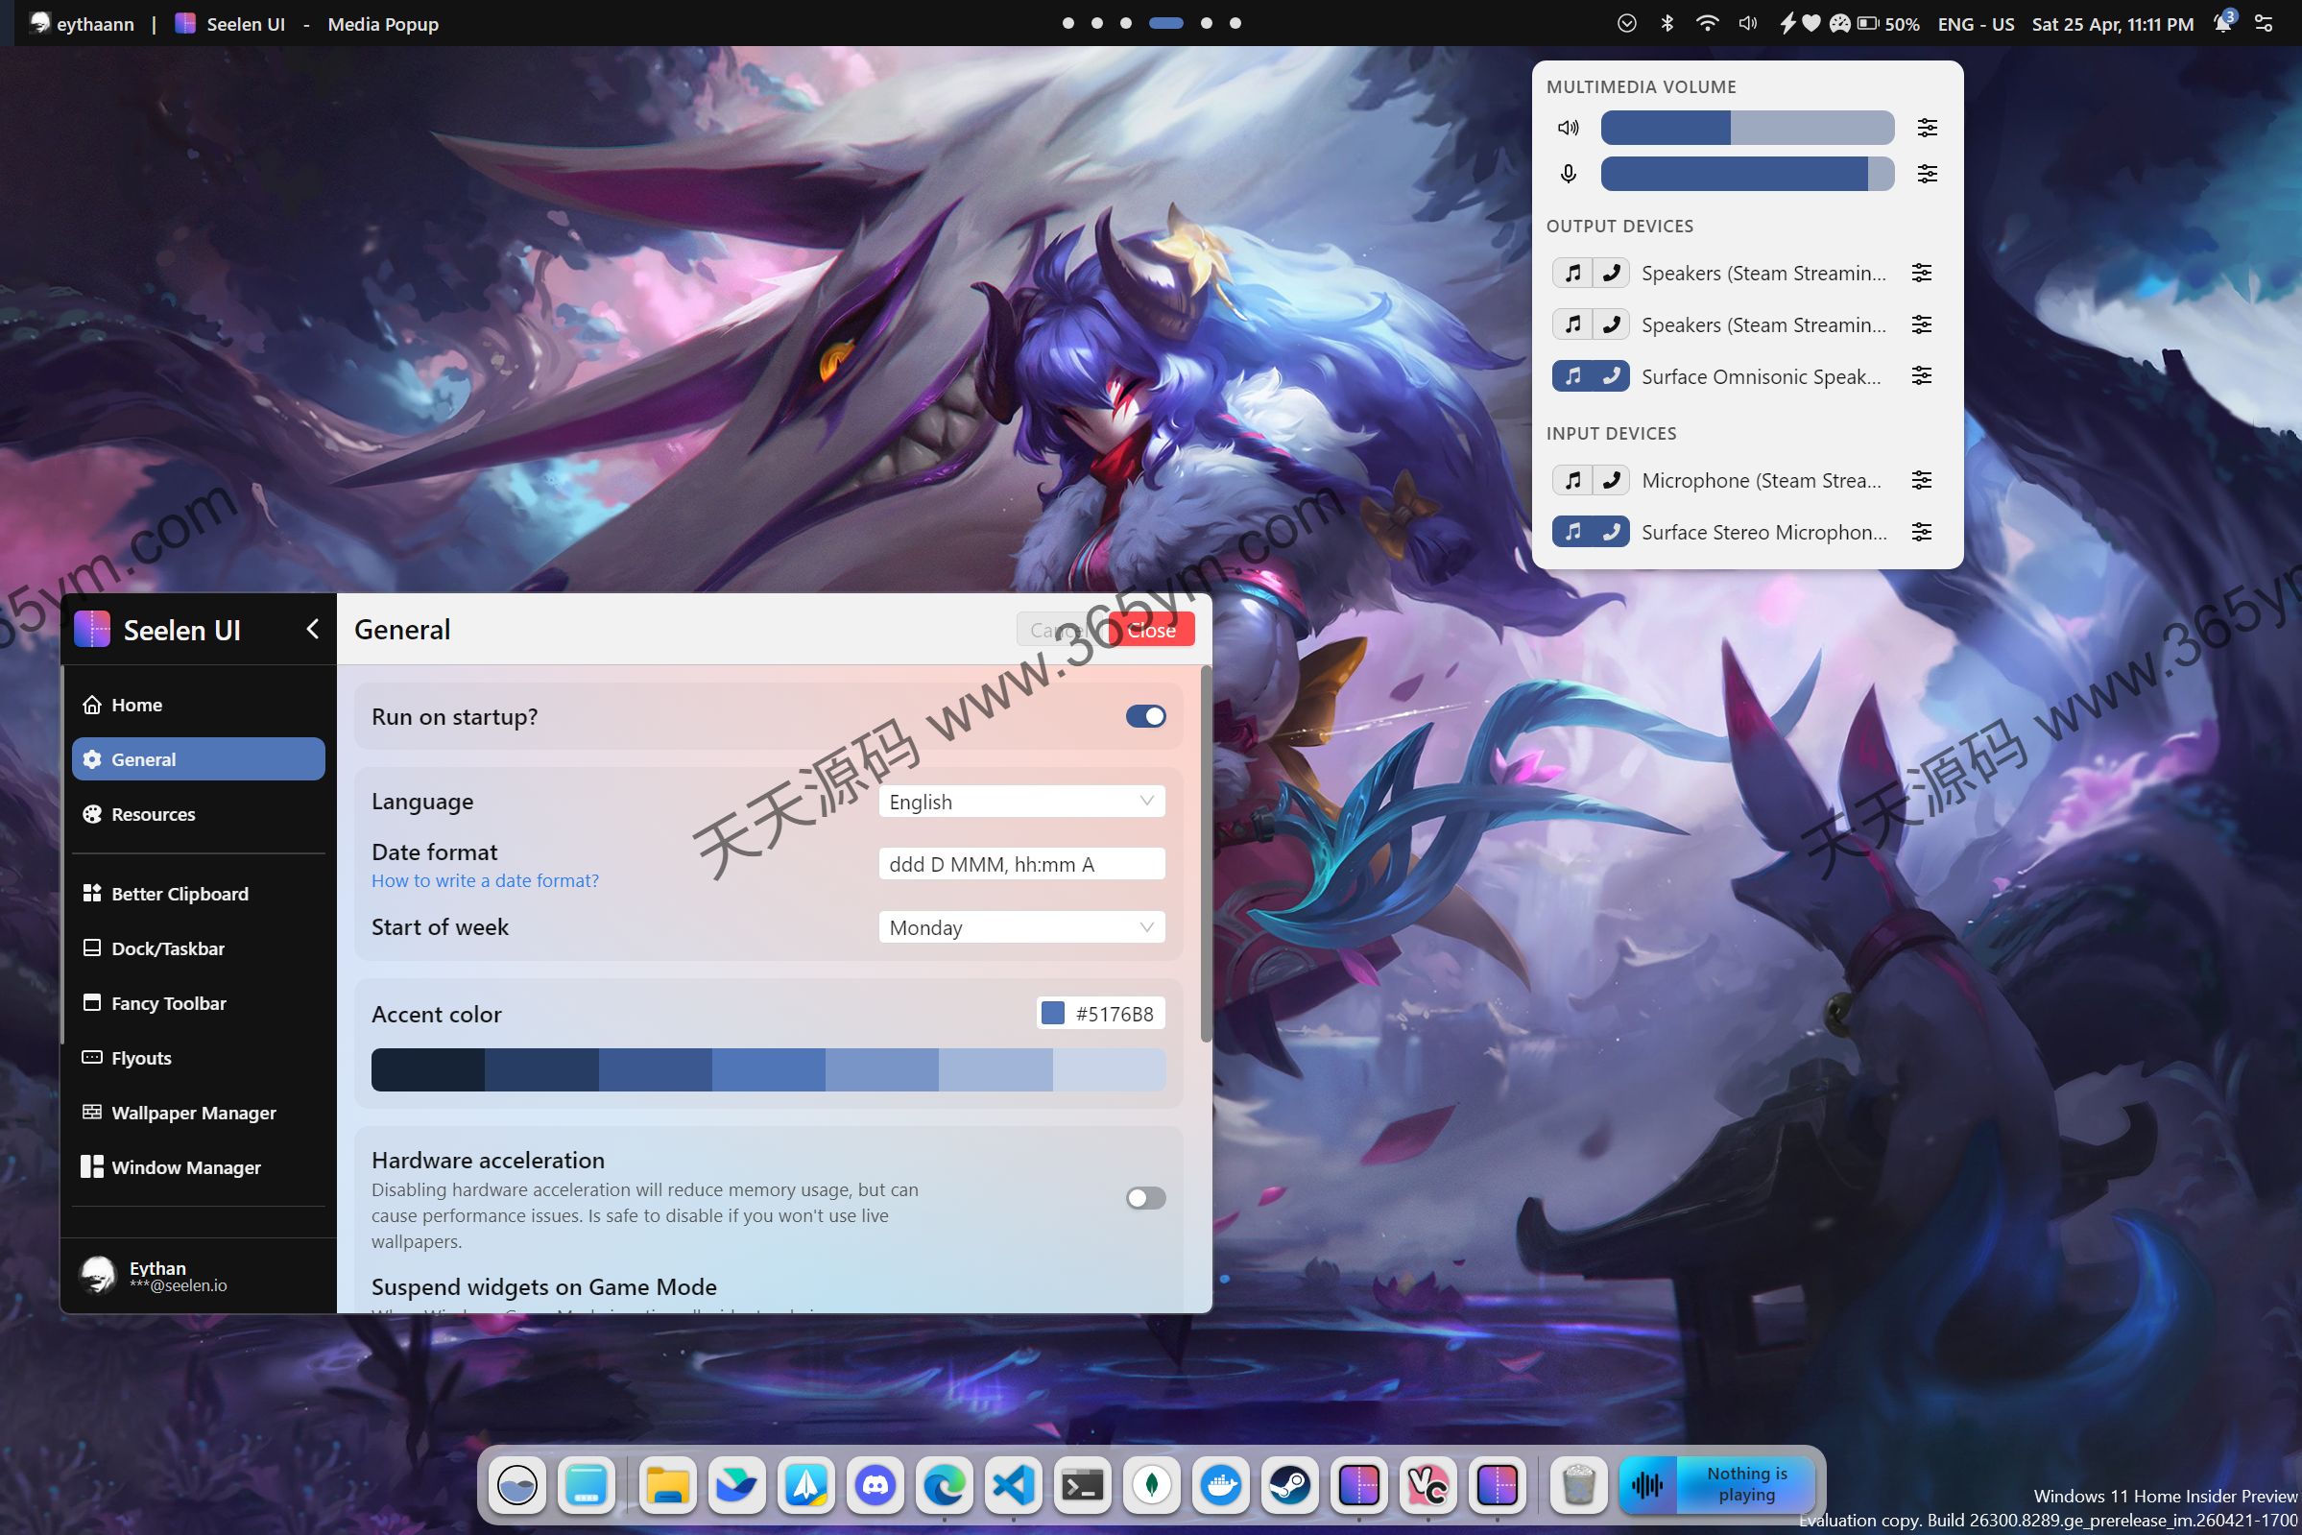Screen dimensions: 2302x1535
Task: Click the red Close button in settings
Action: 1151,631
